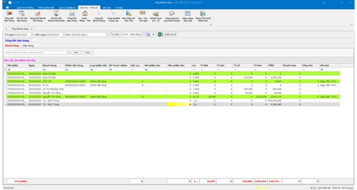The width and height of the screenshot is (357, 190).
Task: Open the Quản Lý Nghiệp Vụ ribbon tab
Action: [68, 8]
